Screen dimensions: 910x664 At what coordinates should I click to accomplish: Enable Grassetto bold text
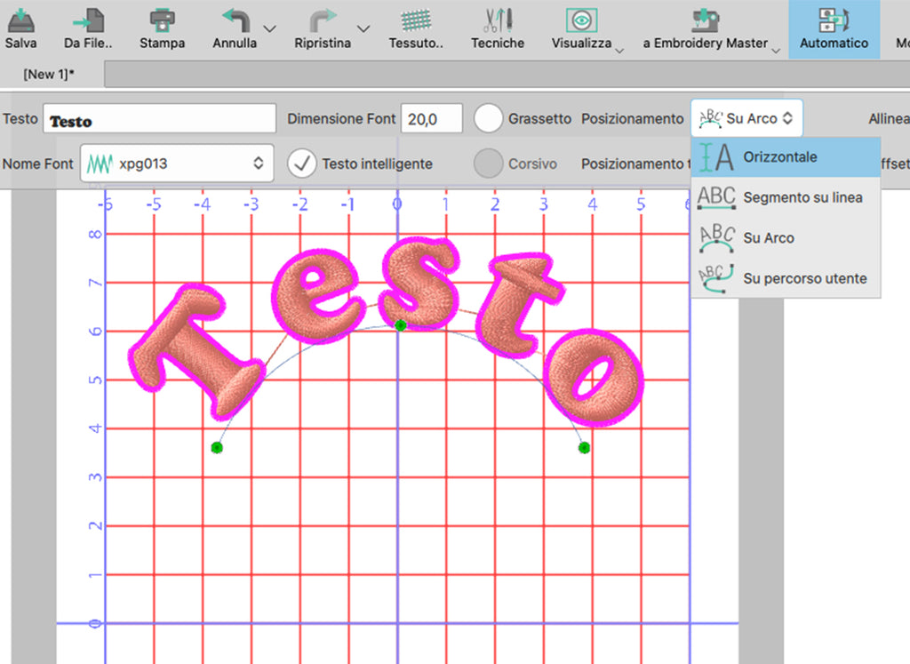489,117
